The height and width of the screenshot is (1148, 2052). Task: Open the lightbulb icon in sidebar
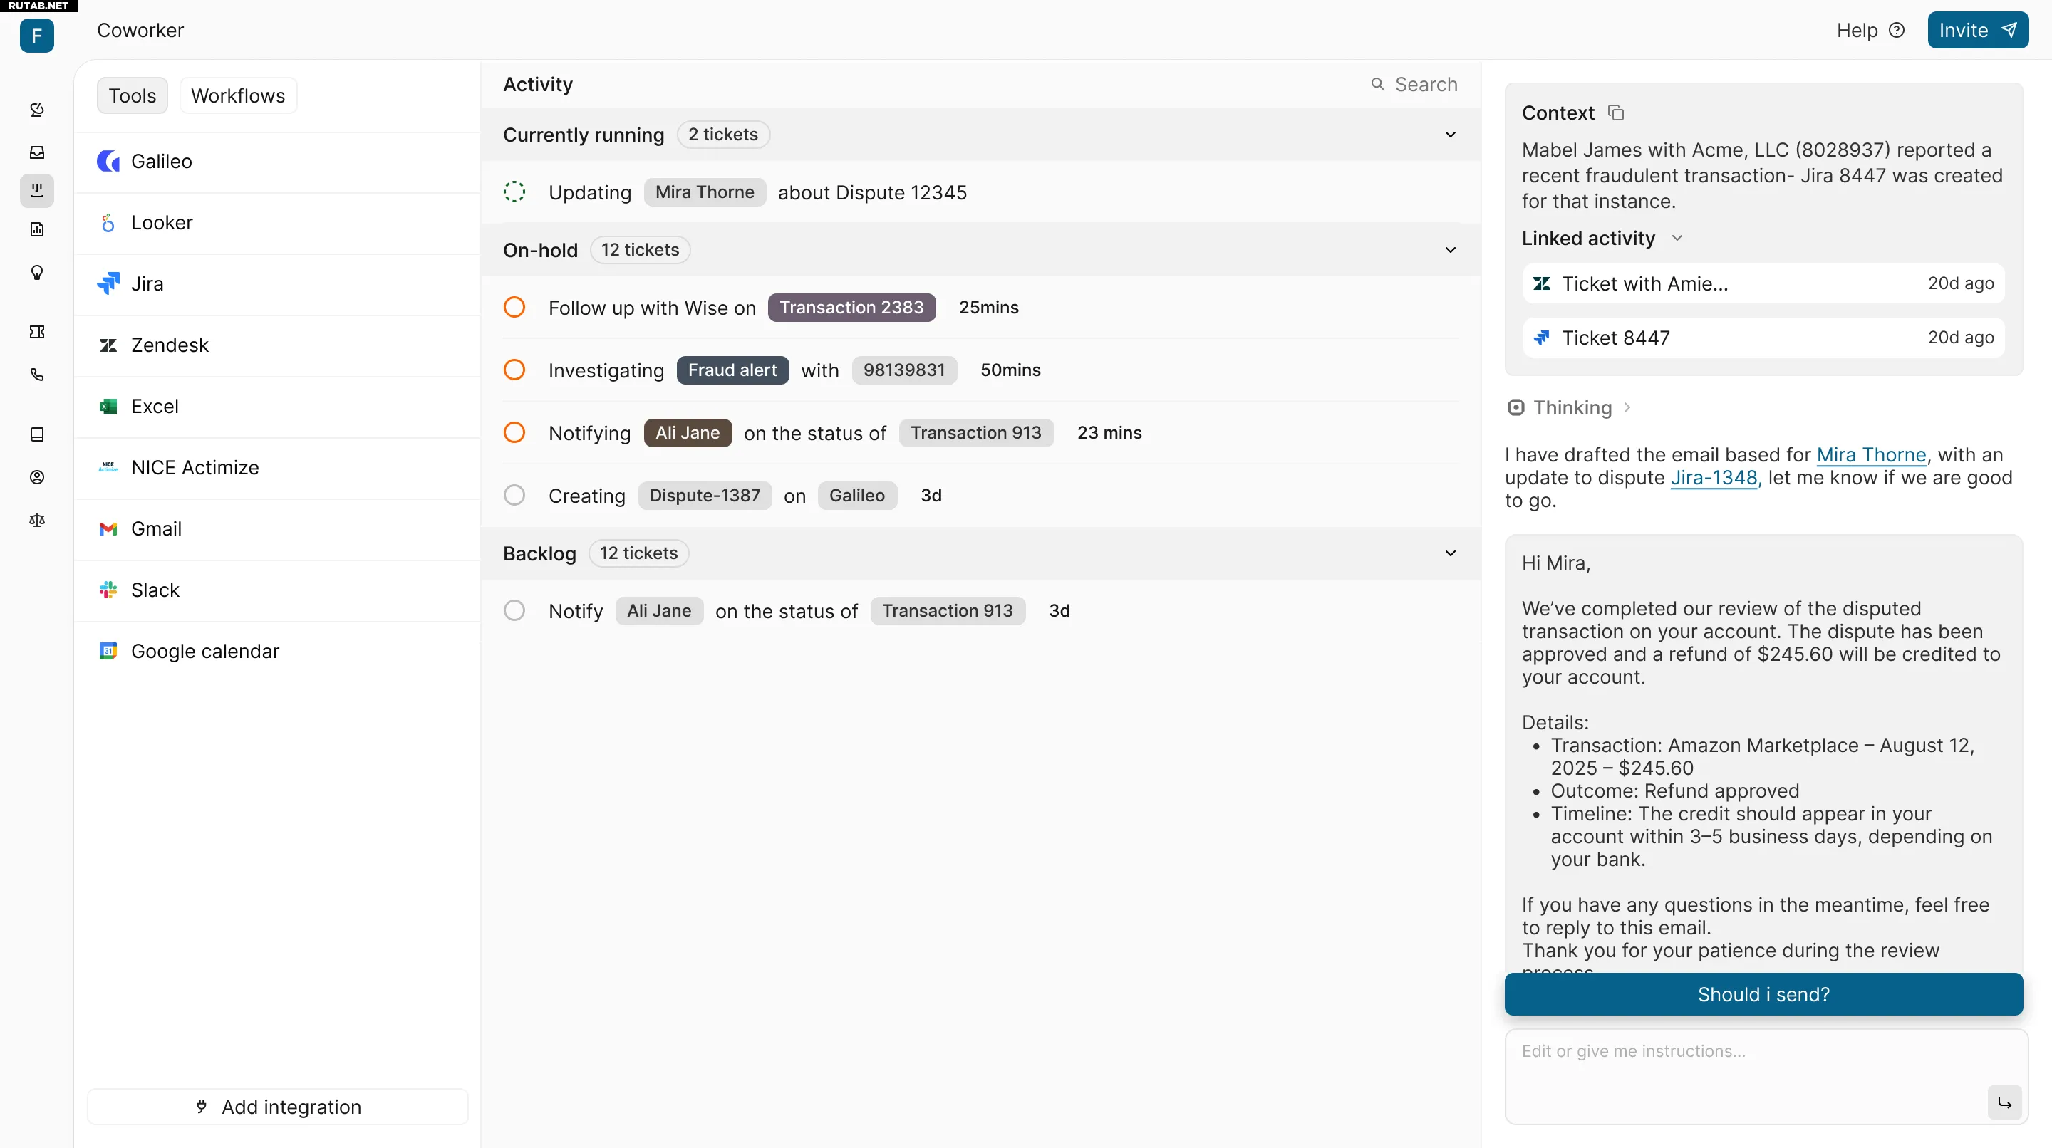click(36, 272)
